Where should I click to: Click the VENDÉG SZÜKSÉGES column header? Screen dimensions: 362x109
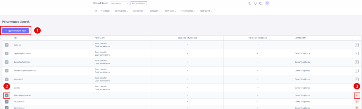point(258,38)
